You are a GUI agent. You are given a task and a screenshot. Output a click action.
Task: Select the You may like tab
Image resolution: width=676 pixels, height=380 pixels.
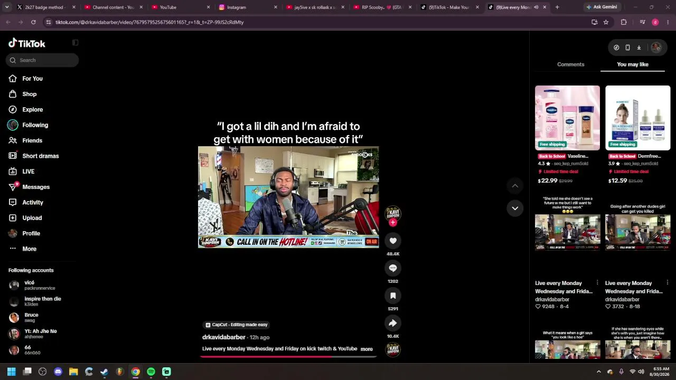coord(633,64)
